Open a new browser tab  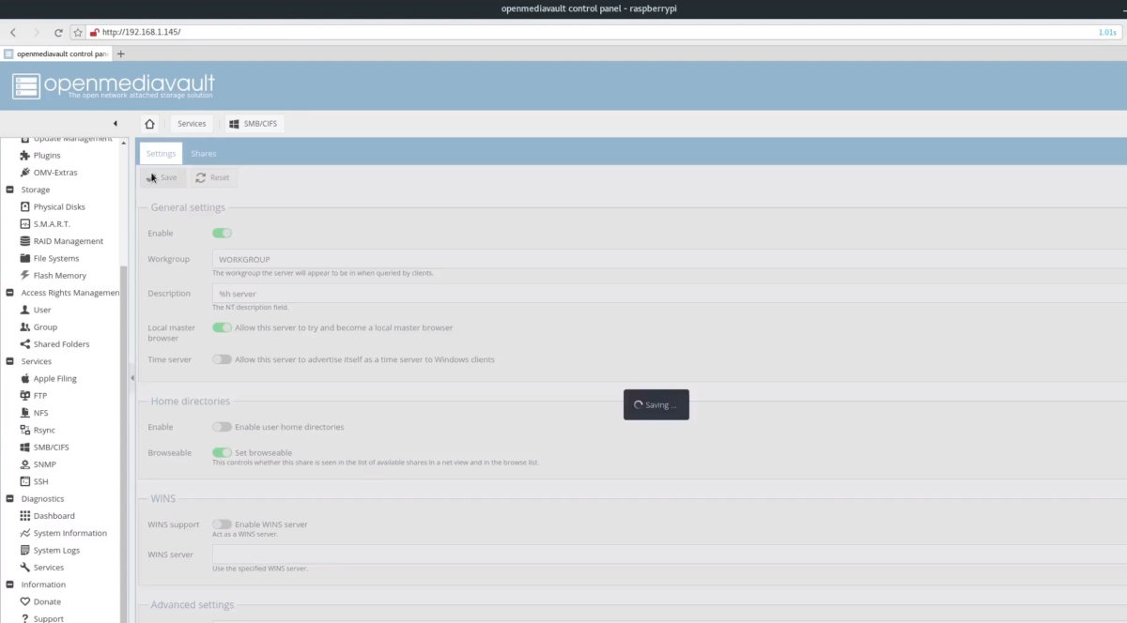pos(120,53)
